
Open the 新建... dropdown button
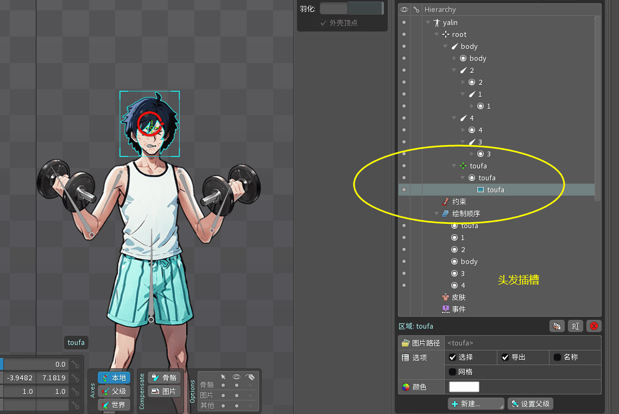pyautogui.click(x=476, y=404)
